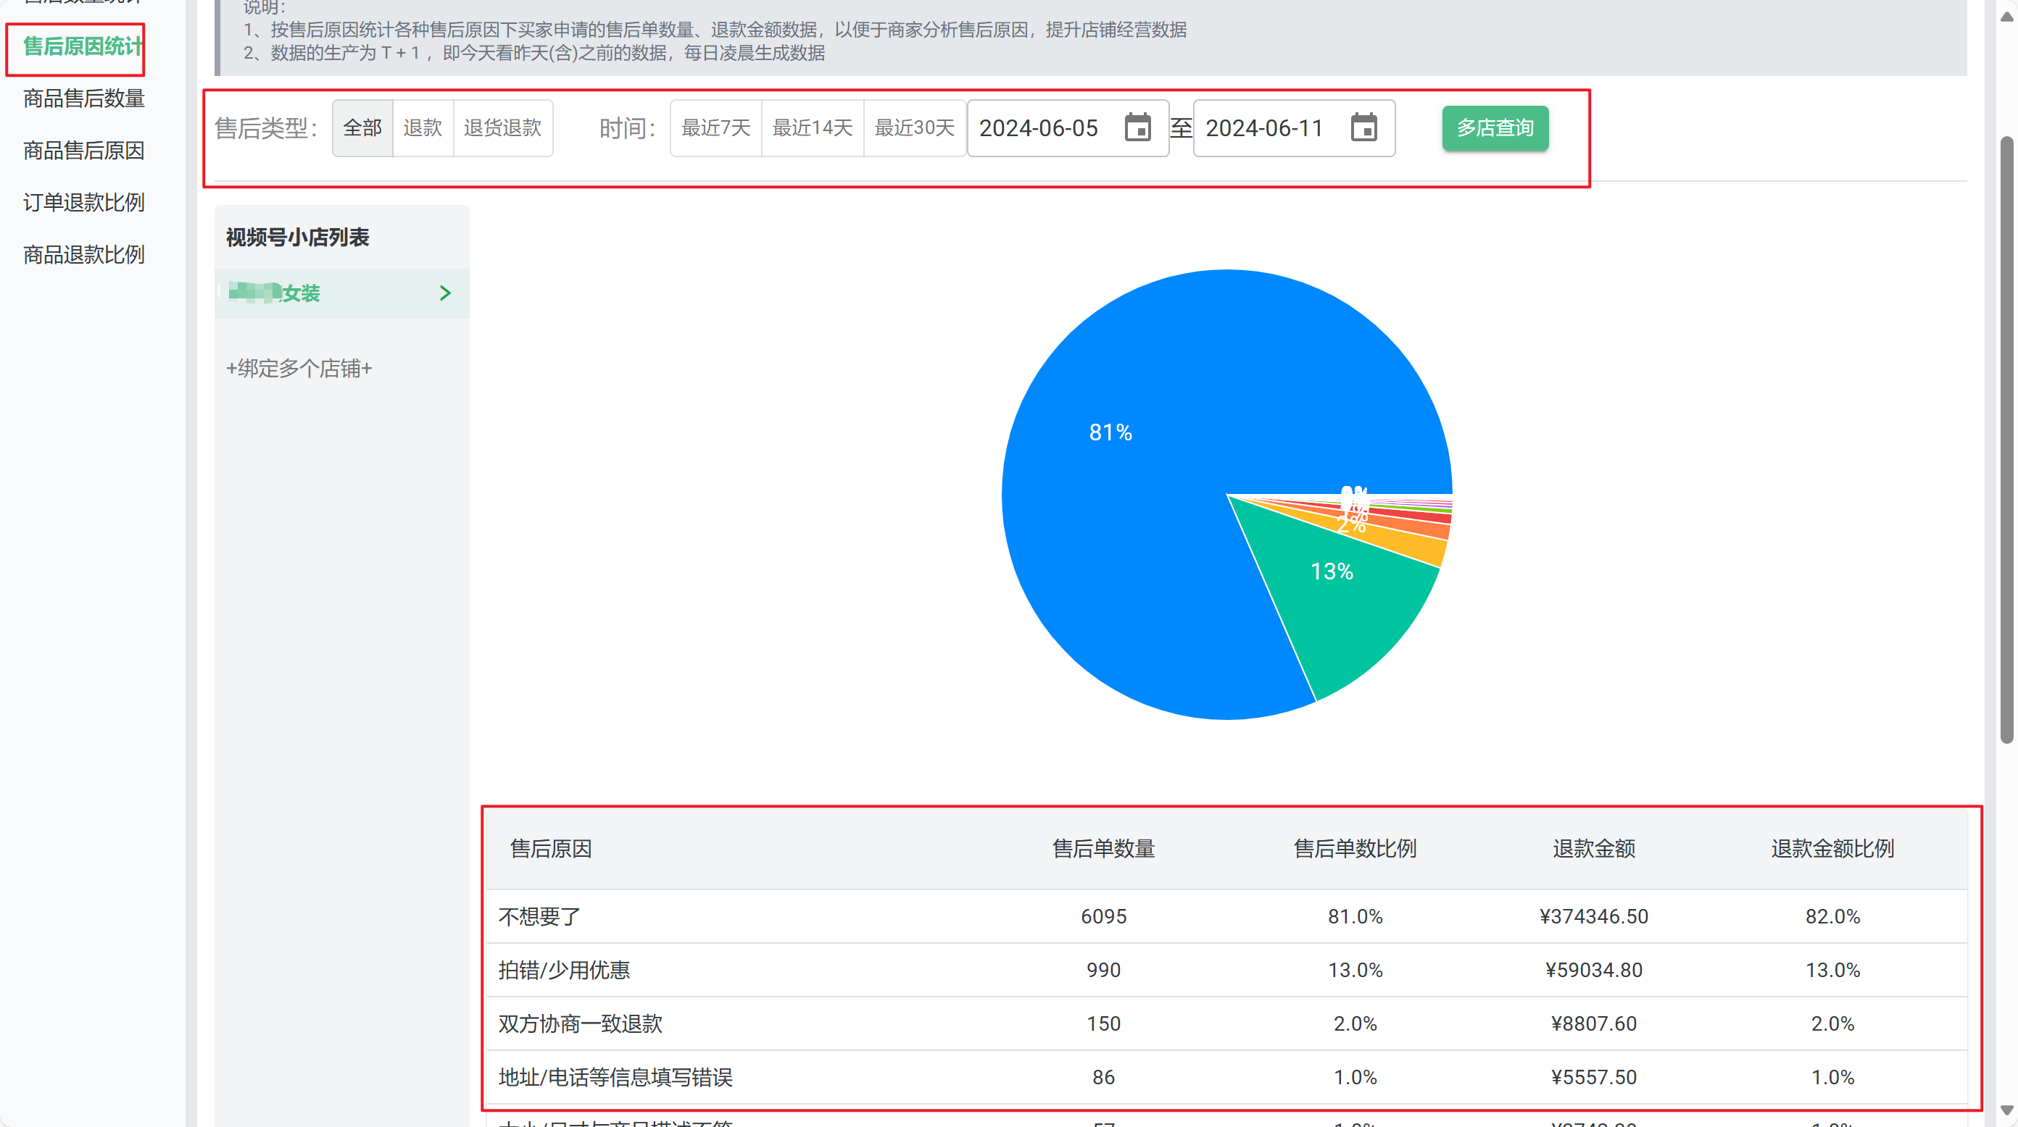Open 售后原因统计 in the sidebar
This screenshot has width=2018, height=1127.
[82, 47]
